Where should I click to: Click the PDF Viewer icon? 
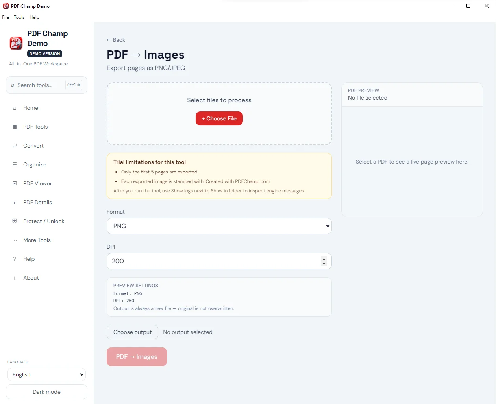pyautogui.click(x=15, y=183)
